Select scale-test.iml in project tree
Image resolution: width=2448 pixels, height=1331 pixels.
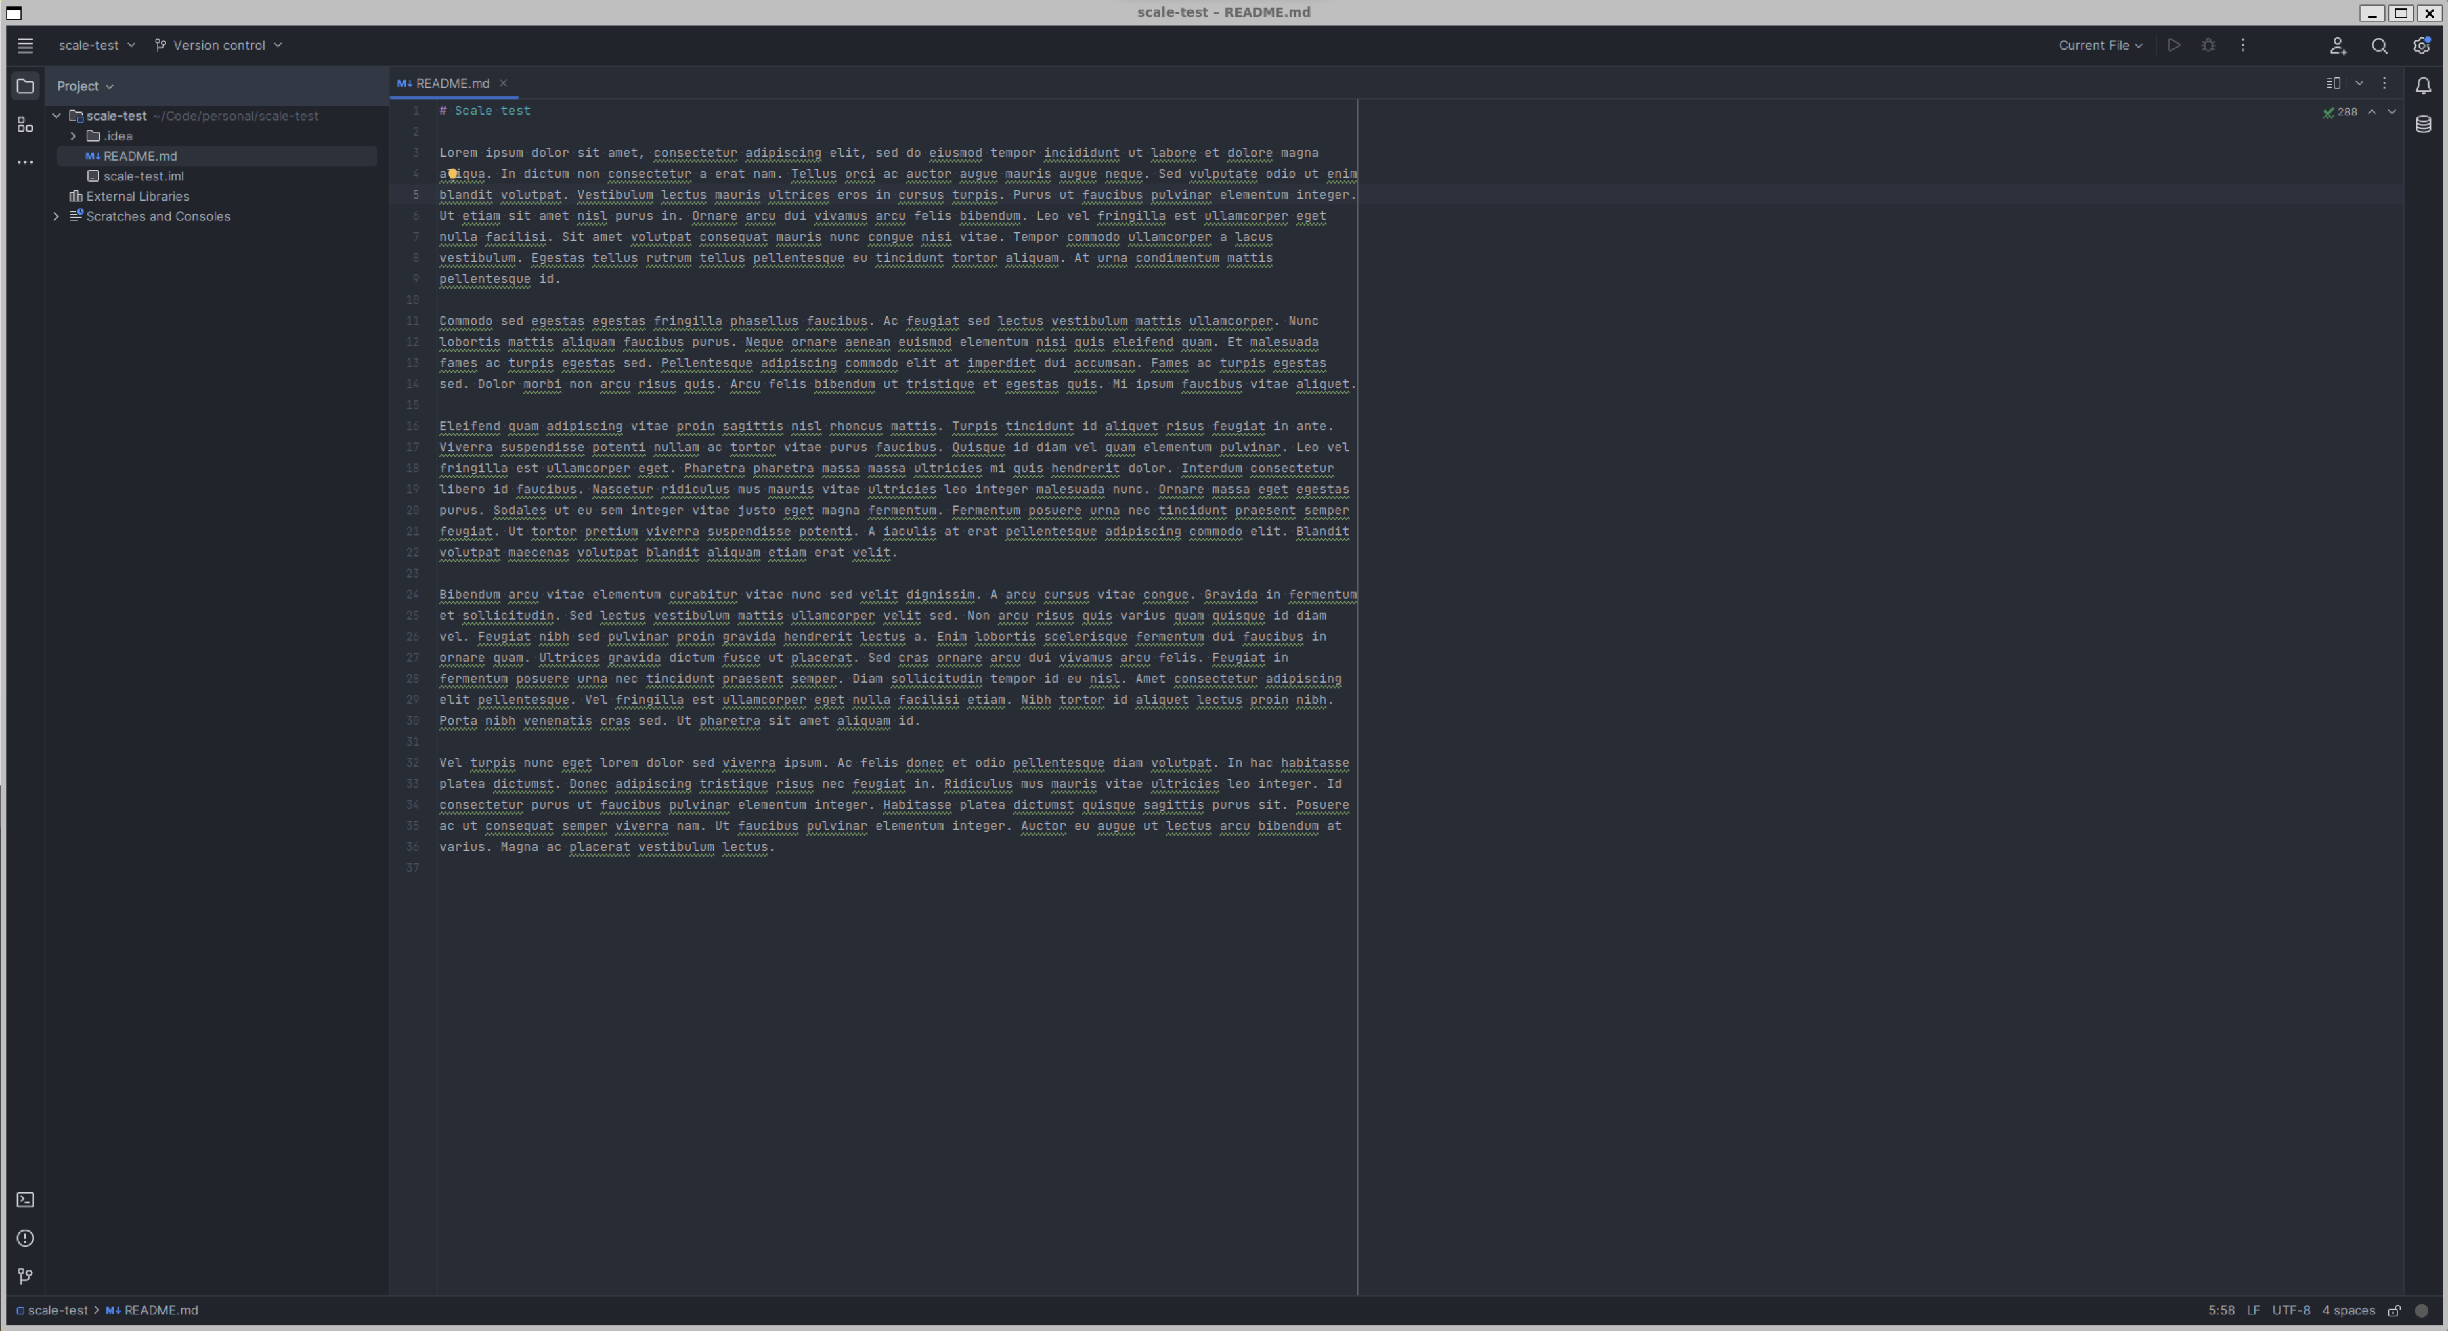click(x=143, y=177)
